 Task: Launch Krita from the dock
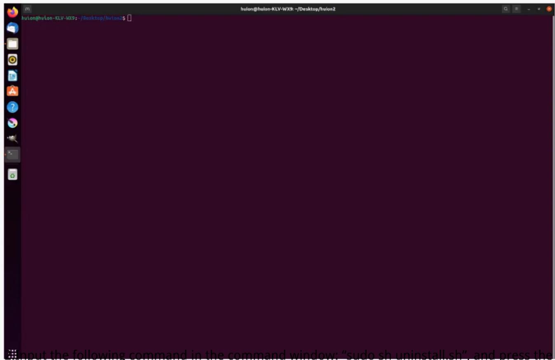(x=13, y=123)
